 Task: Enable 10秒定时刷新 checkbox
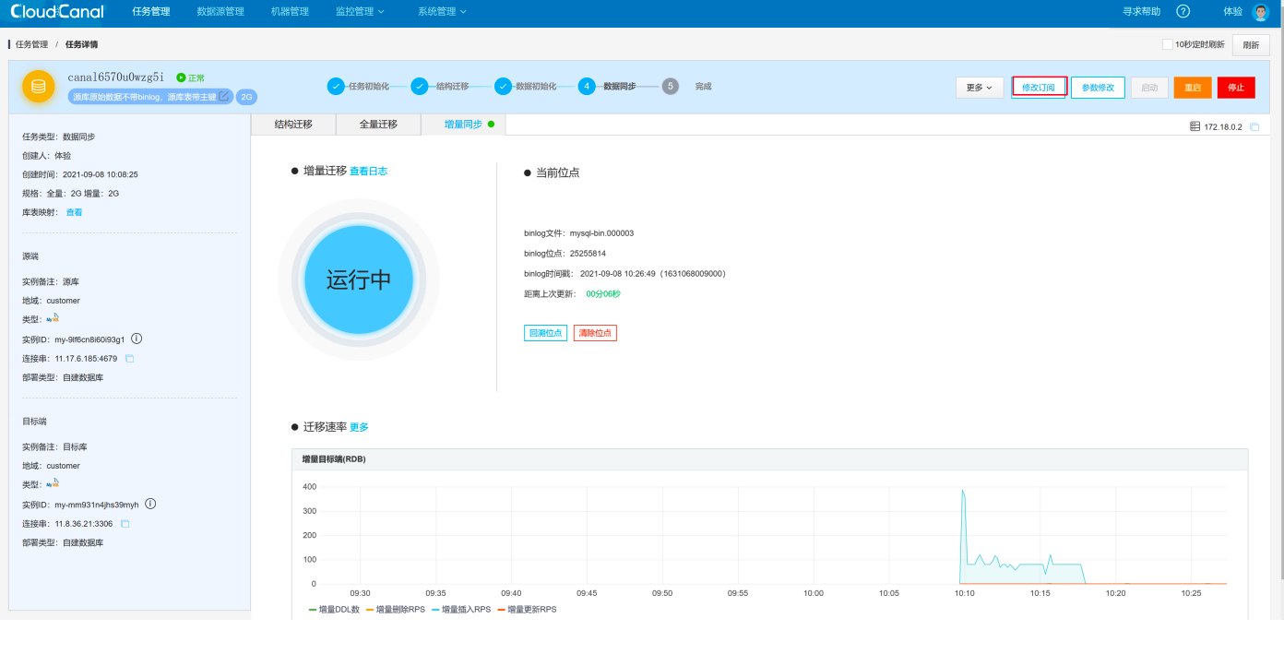1167,44
